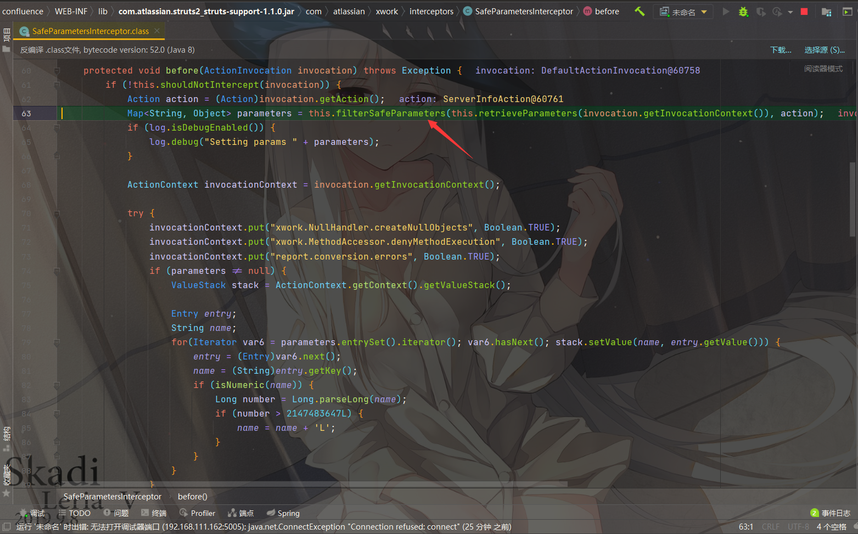Screen dimensions: 858x534
Task: Open the 事件日志 event log
Action: pyautogui.click(x=831, y=513)
